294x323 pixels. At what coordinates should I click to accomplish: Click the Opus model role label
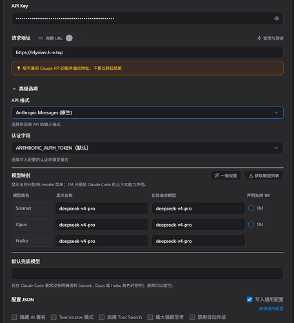pos(32,225)
